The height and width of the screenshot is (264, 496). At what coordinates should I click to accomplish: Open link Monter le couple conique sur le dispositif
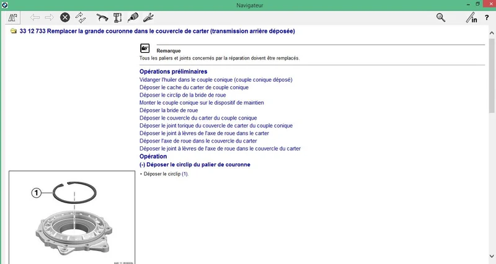point(201,102)
